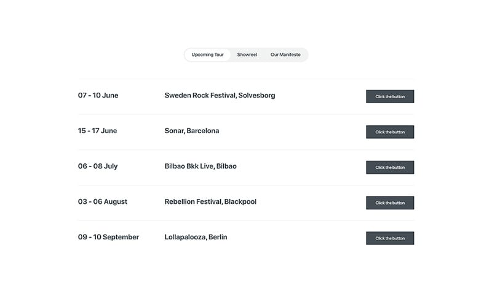Viewport: 492px width, 288px height.
Task: Switch to the Upcoming Tour tab
Action: 207,55
